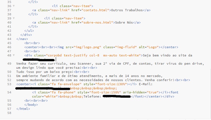Click the "Tudo isso por um baixo preço!" text
Image resolution: width=211 pixels, height=120 pixels.
[x=45, y=72]
